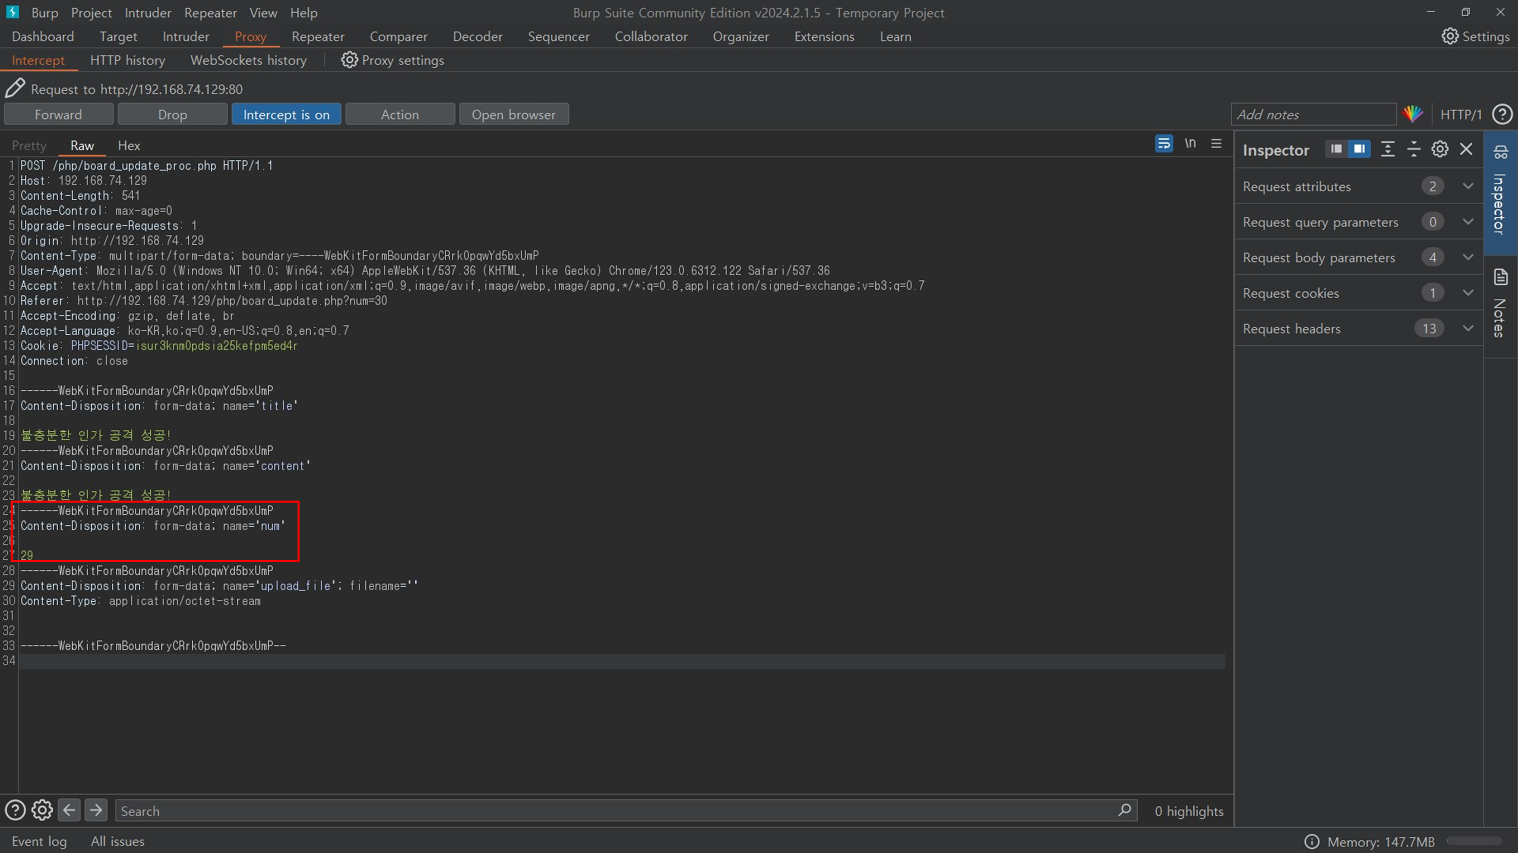Switch to the Comparer tab

tap(398, 36)
